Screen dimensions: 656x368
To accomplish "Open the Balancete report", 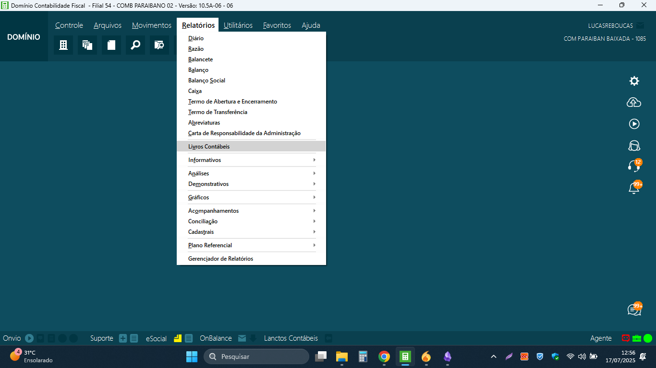I will 200,59.
